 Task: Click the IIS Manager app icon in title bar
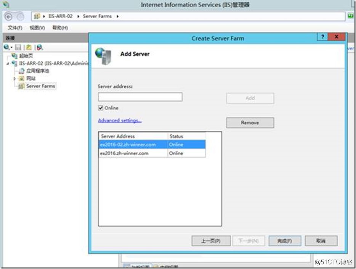5,4
